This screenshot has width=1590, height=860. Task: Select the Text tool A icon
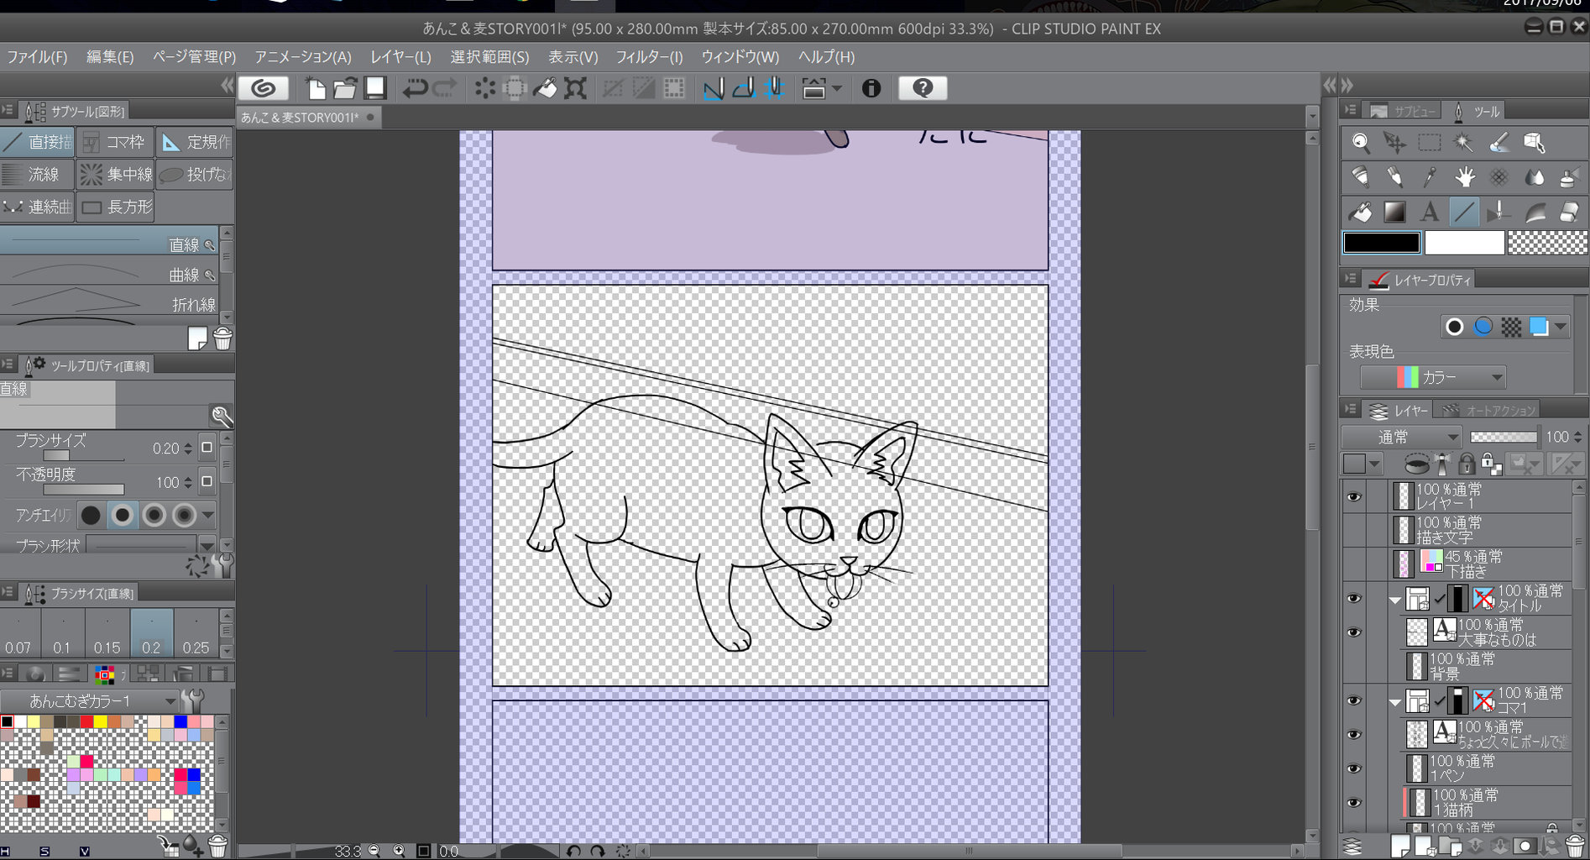pyautogui.click(x=1430, y=212)
